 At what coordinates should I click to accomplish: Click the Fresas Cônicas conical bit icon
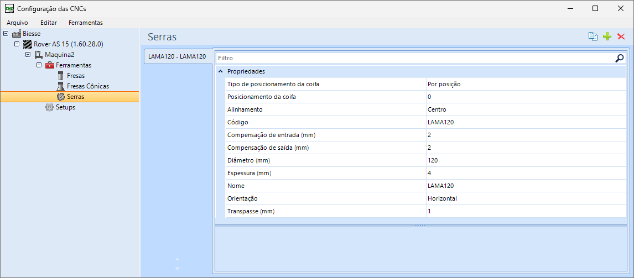coord(60,86)
